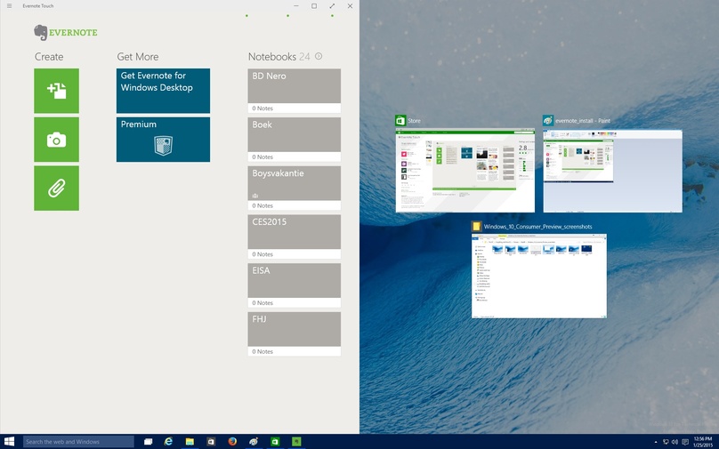This screenshot has width=719, height=449.
Task: Launch Firefox from the taskbar
Action: pyautogui.click(x=232, y=442)
